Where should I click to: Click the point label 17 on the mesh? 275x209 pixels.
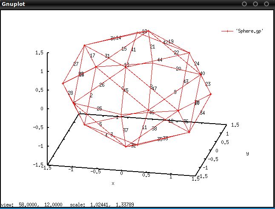(x=92, y=56)
